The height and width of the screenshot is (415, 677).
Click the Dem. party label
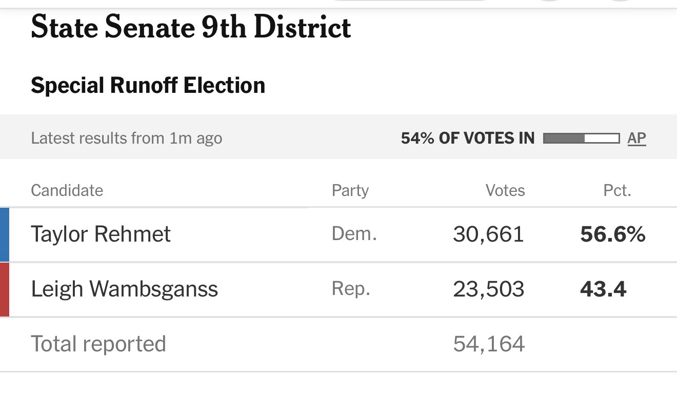tap(354, 234)
